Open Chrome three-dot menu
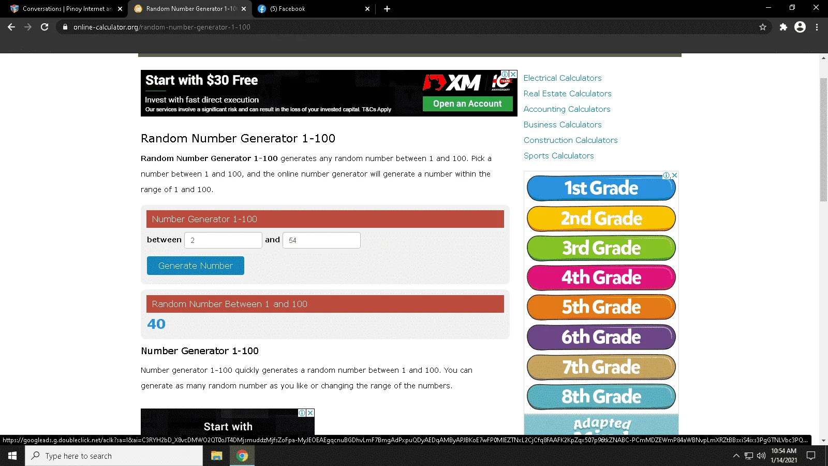 click(x=817, y=27)
